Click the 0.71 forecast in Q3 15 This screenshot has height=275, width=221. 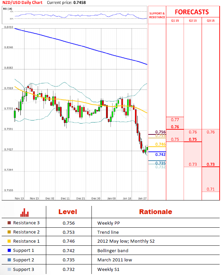[x=210, y=189]
